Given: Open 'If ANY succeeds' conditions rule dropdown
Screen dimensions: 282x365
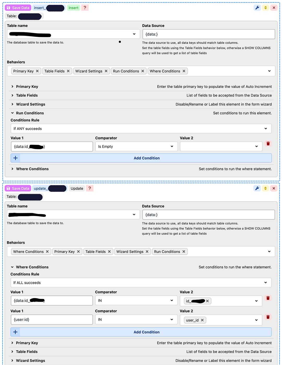Looking at the screenshot, I should point(141,129).
